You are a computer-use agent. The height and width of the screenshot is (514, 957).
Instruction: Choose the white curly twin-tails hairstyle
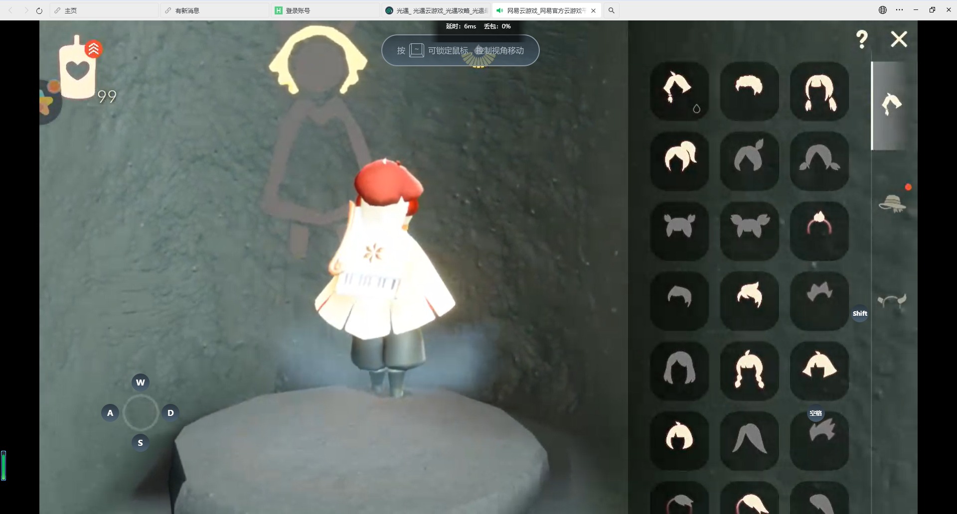749,371
